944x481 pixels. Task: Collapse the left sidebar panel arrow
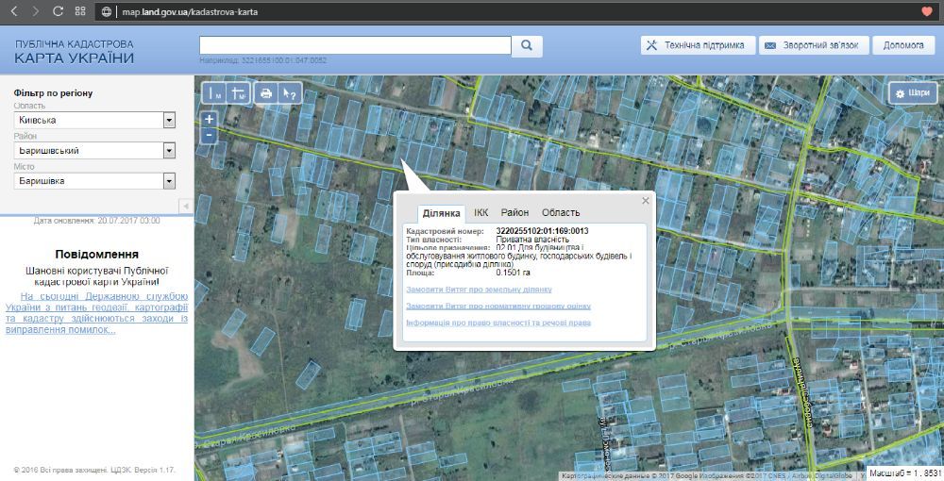tap(186, 207)
